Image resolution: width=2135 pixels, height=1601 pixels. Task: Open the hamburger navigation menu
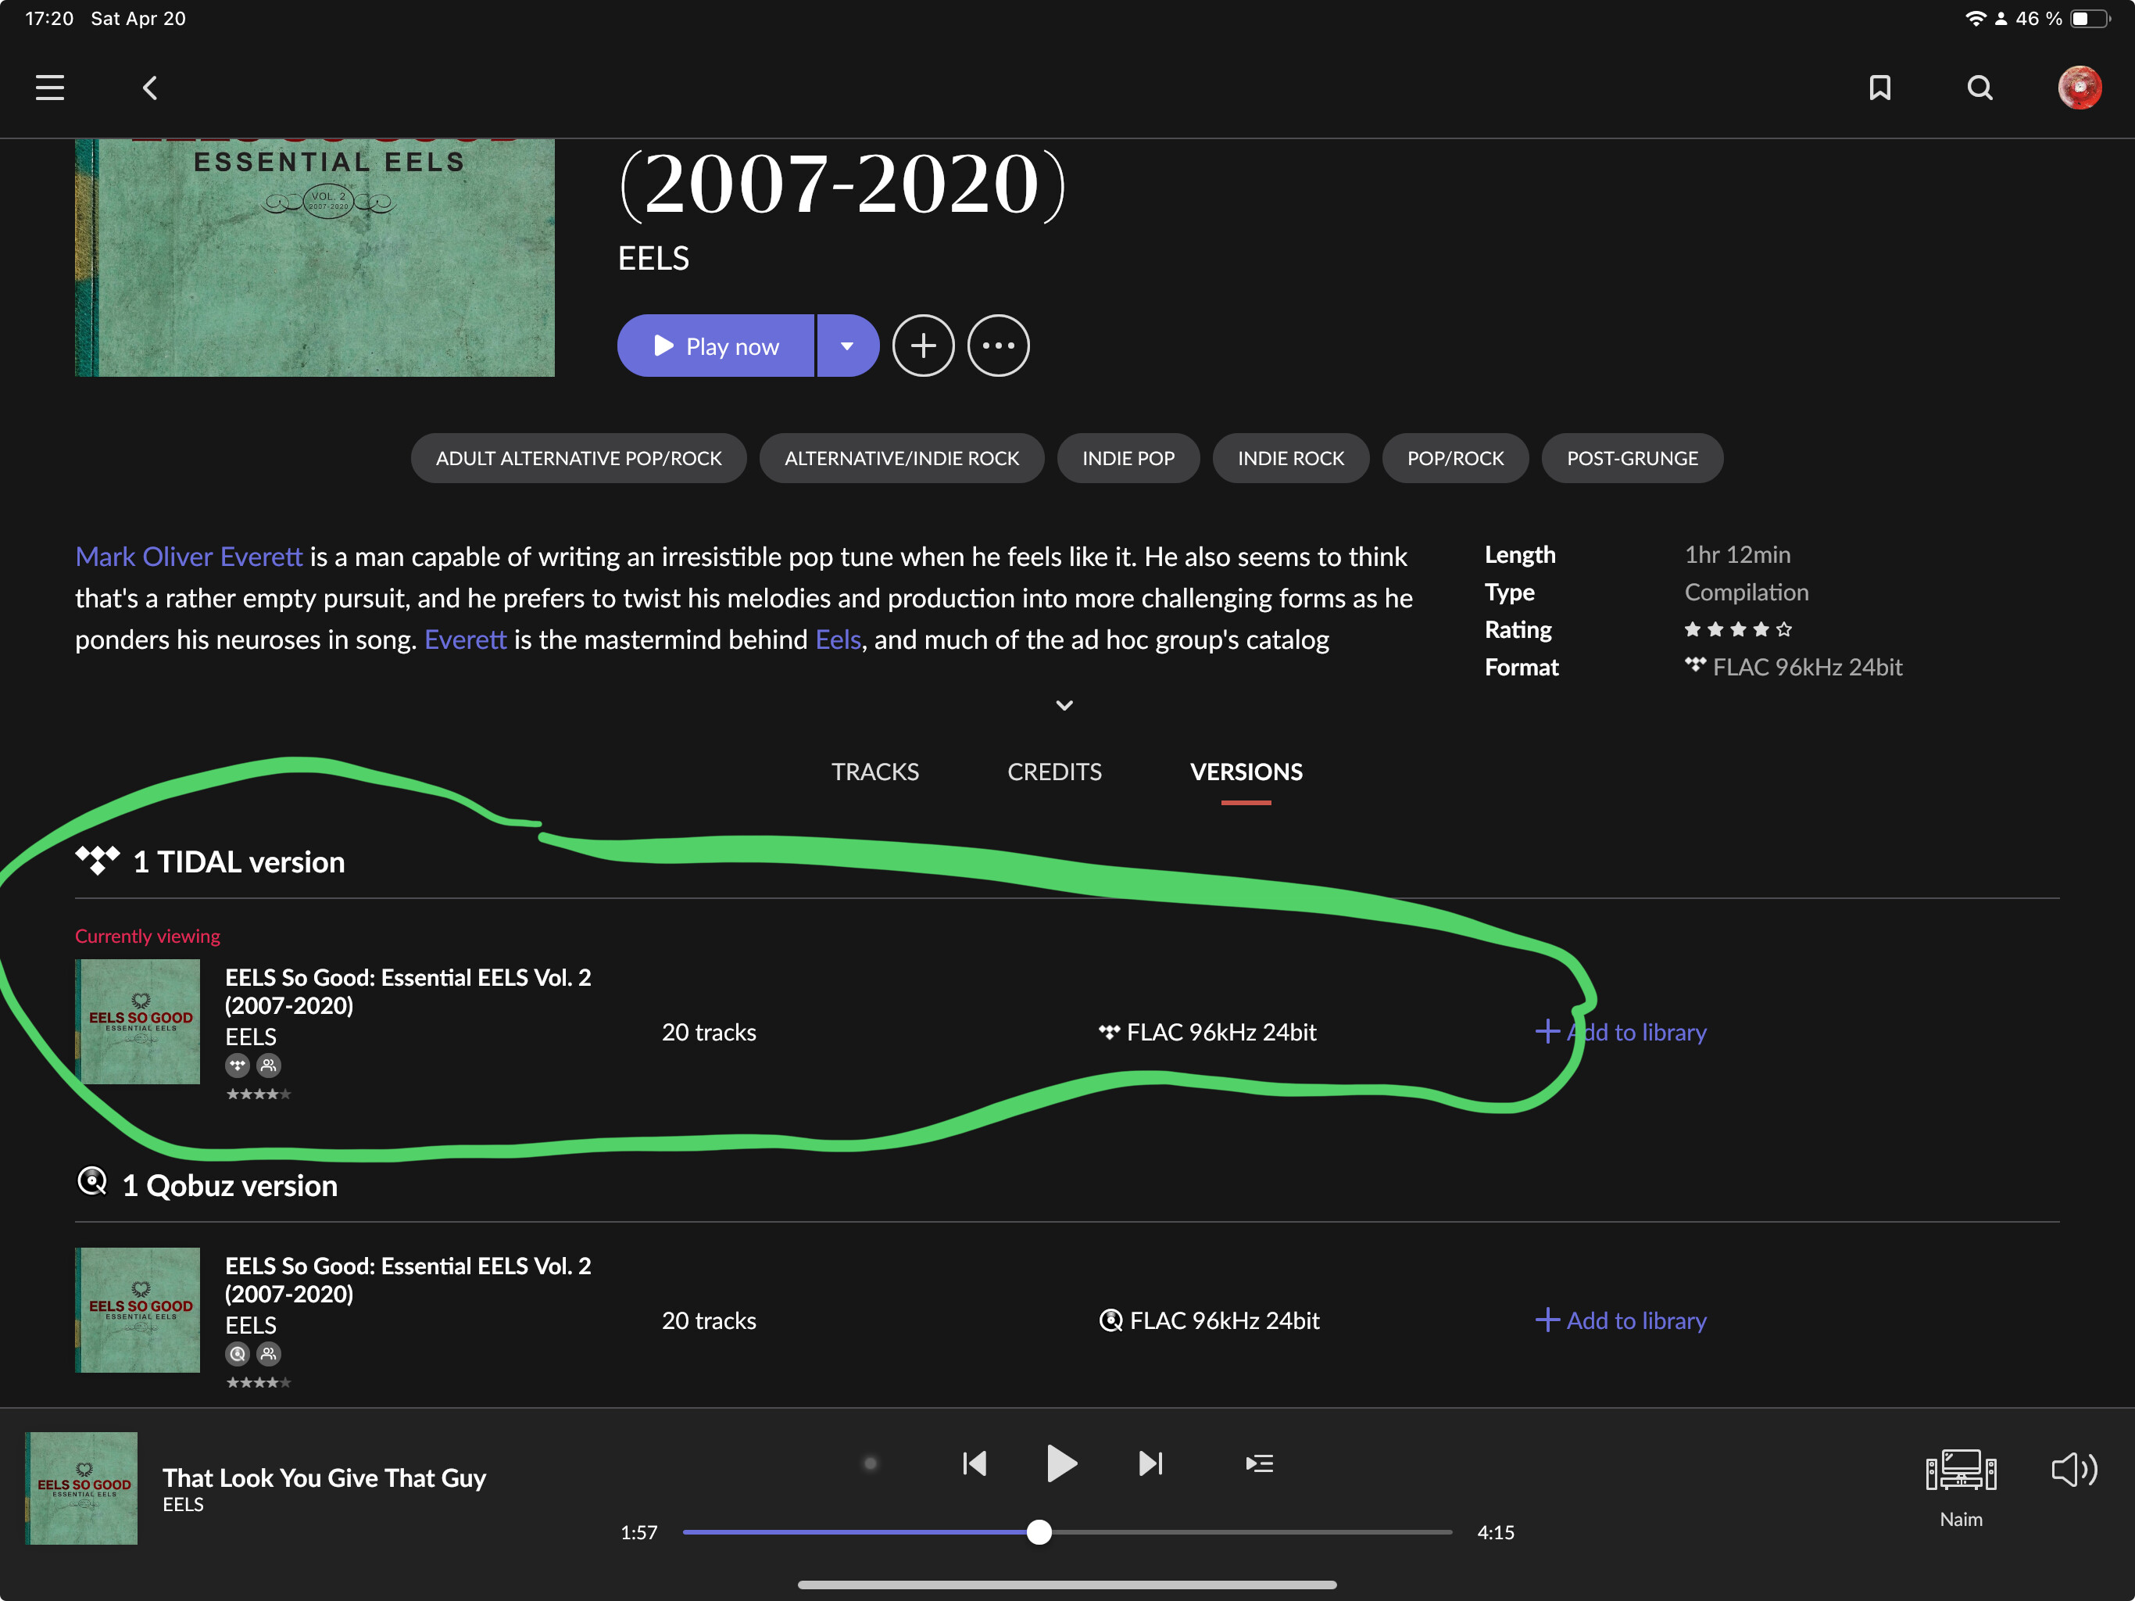[x=50, y=88]
